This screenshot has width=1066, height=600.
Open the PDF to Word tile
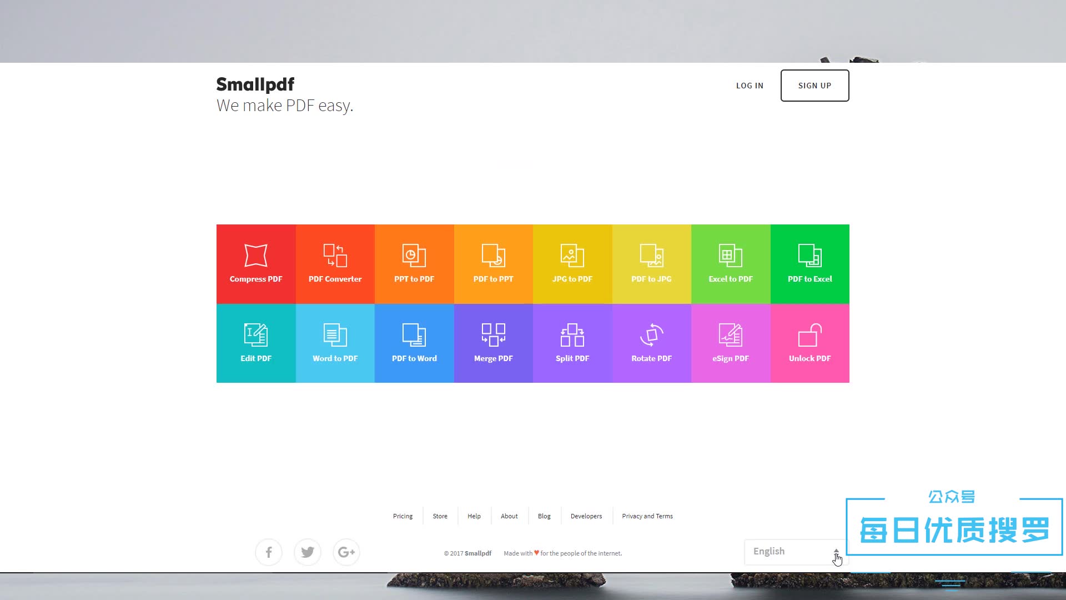[414, 343]
